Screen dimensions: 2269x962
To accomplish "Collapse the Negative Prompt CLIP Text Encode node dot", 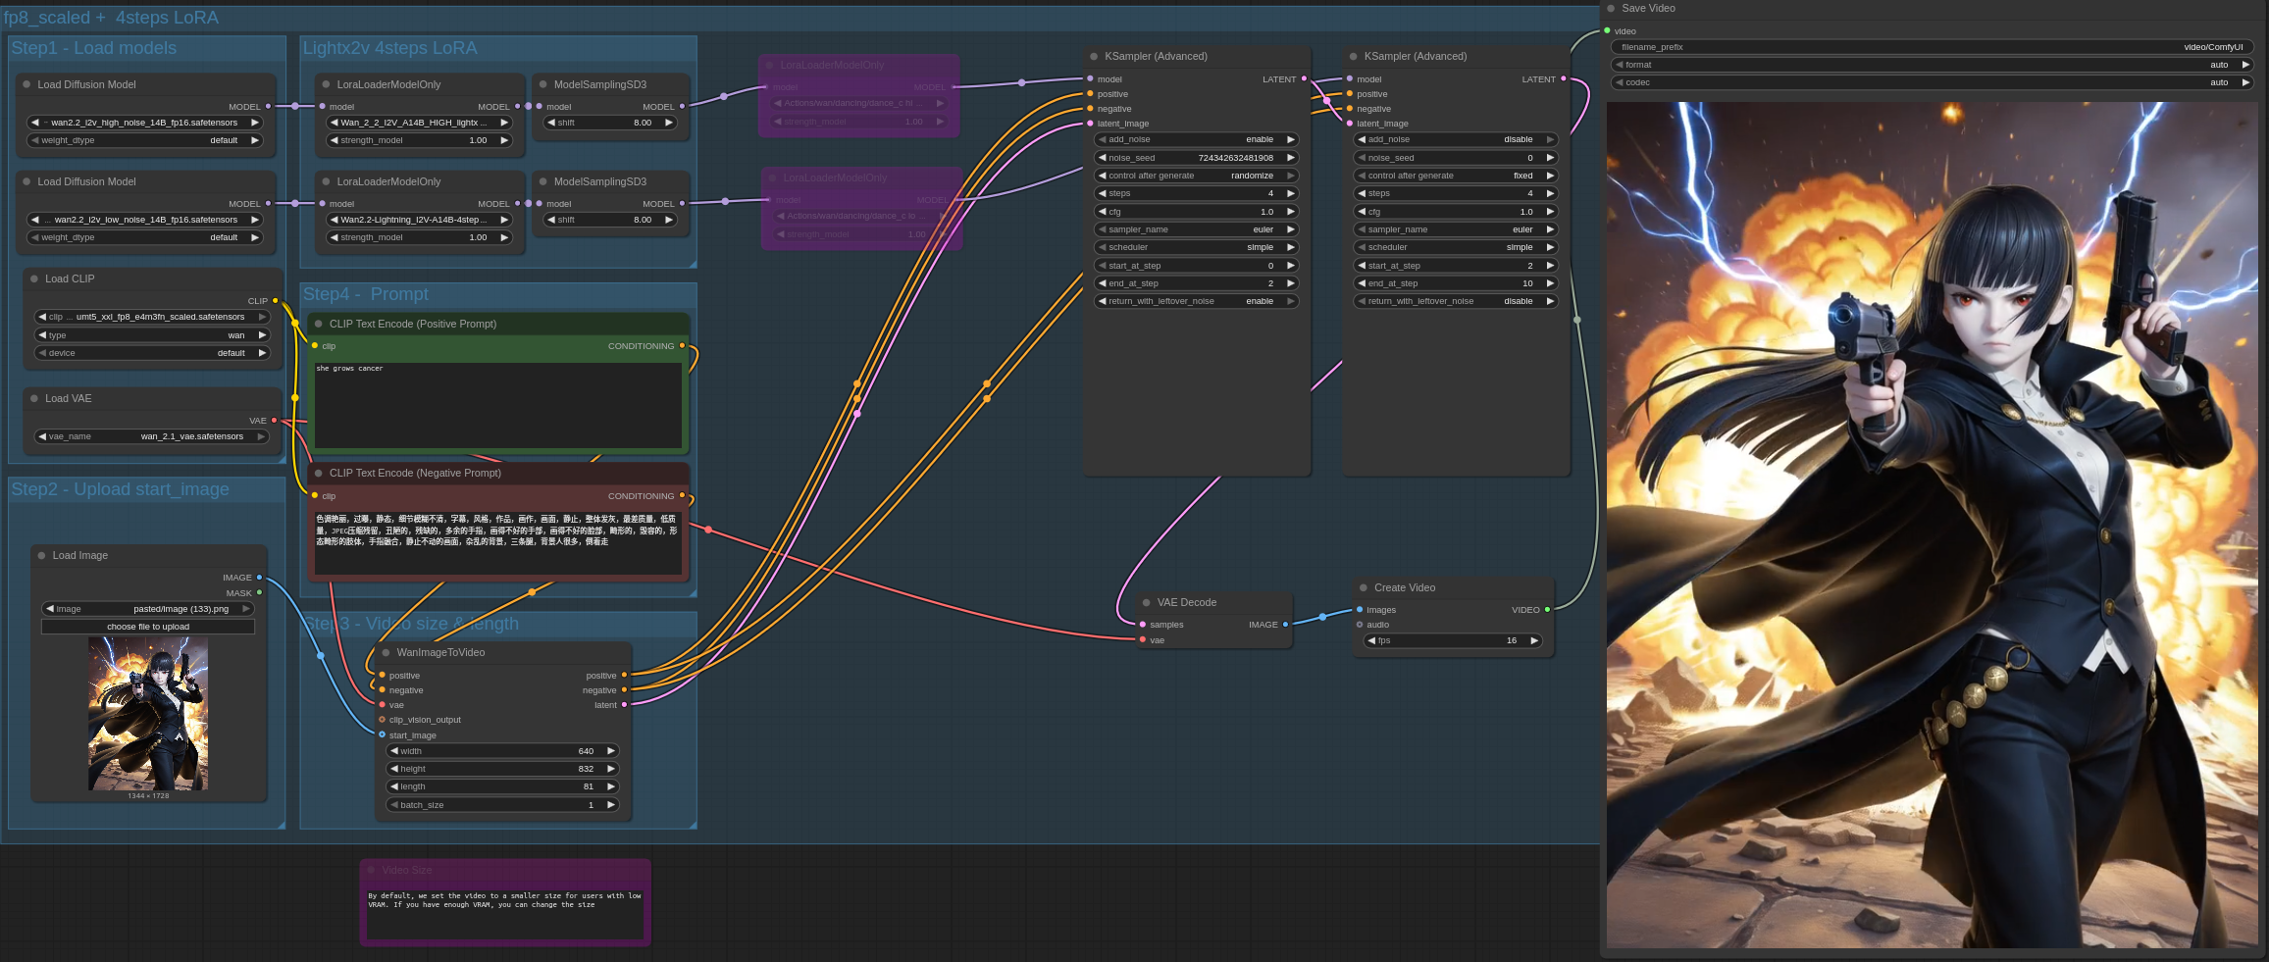I will [319, 473].
